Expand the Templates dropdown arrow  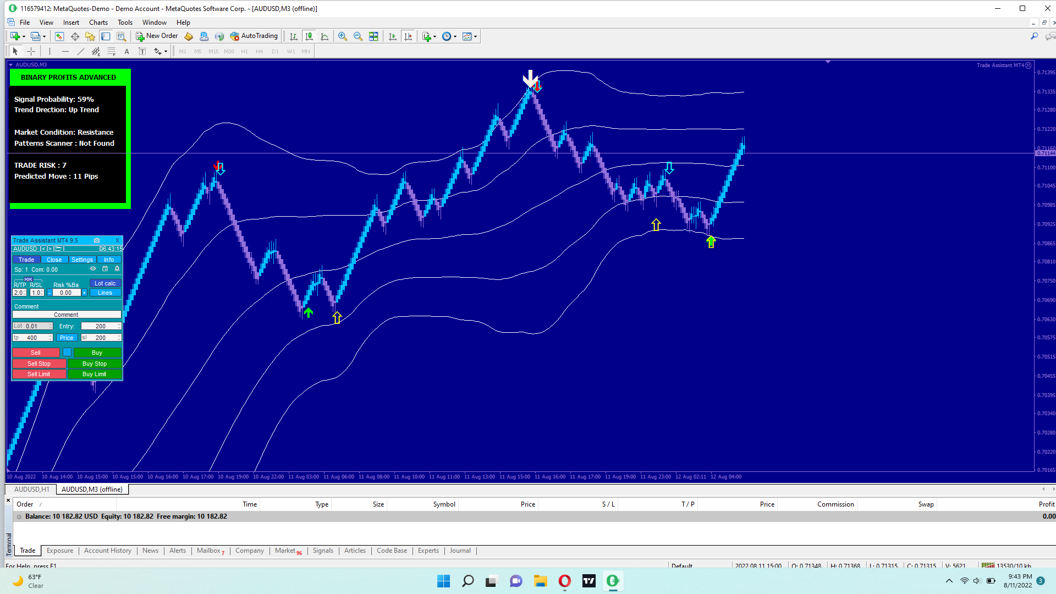(x=476, y=37)
